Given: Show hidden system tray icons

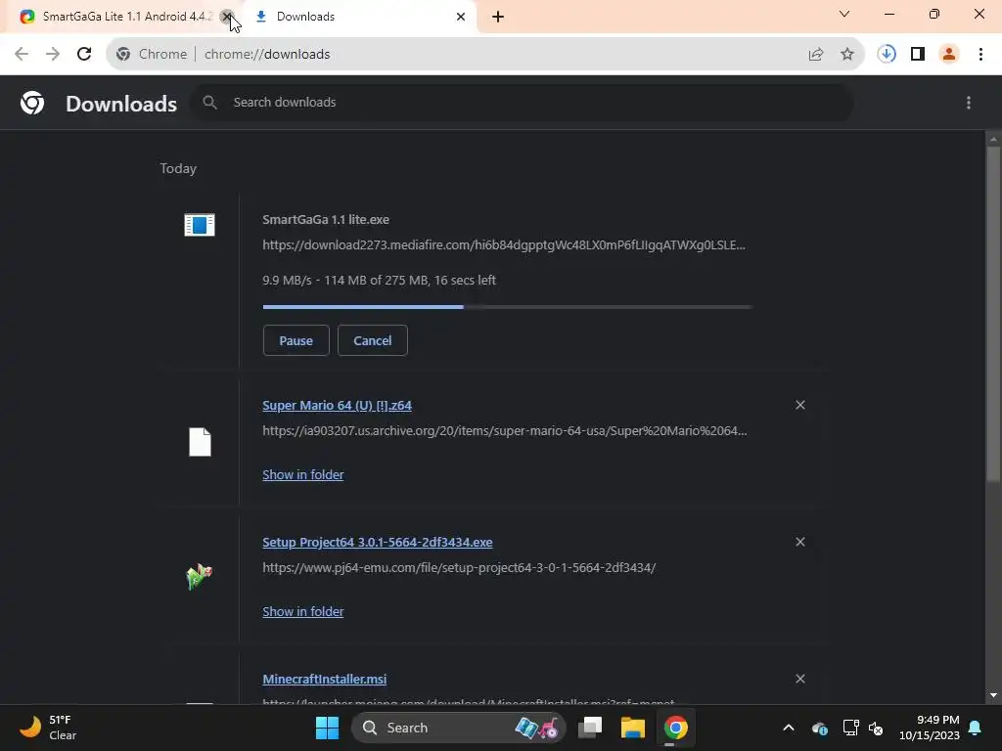Looking at the screenshot, I should pos(789,728).
